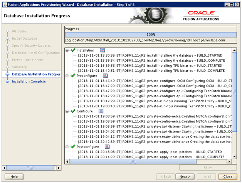Screen dimensions: 242x183
Task: Click the disabled Install button
Action: [206, 177]
